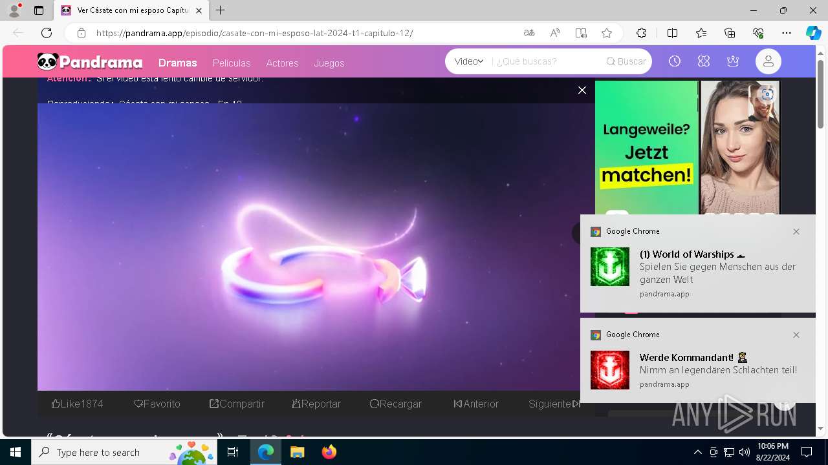The height and width of the screenshot is (465, 828).
Task: Click the green World of Warships icon
Action: [609, 267]
